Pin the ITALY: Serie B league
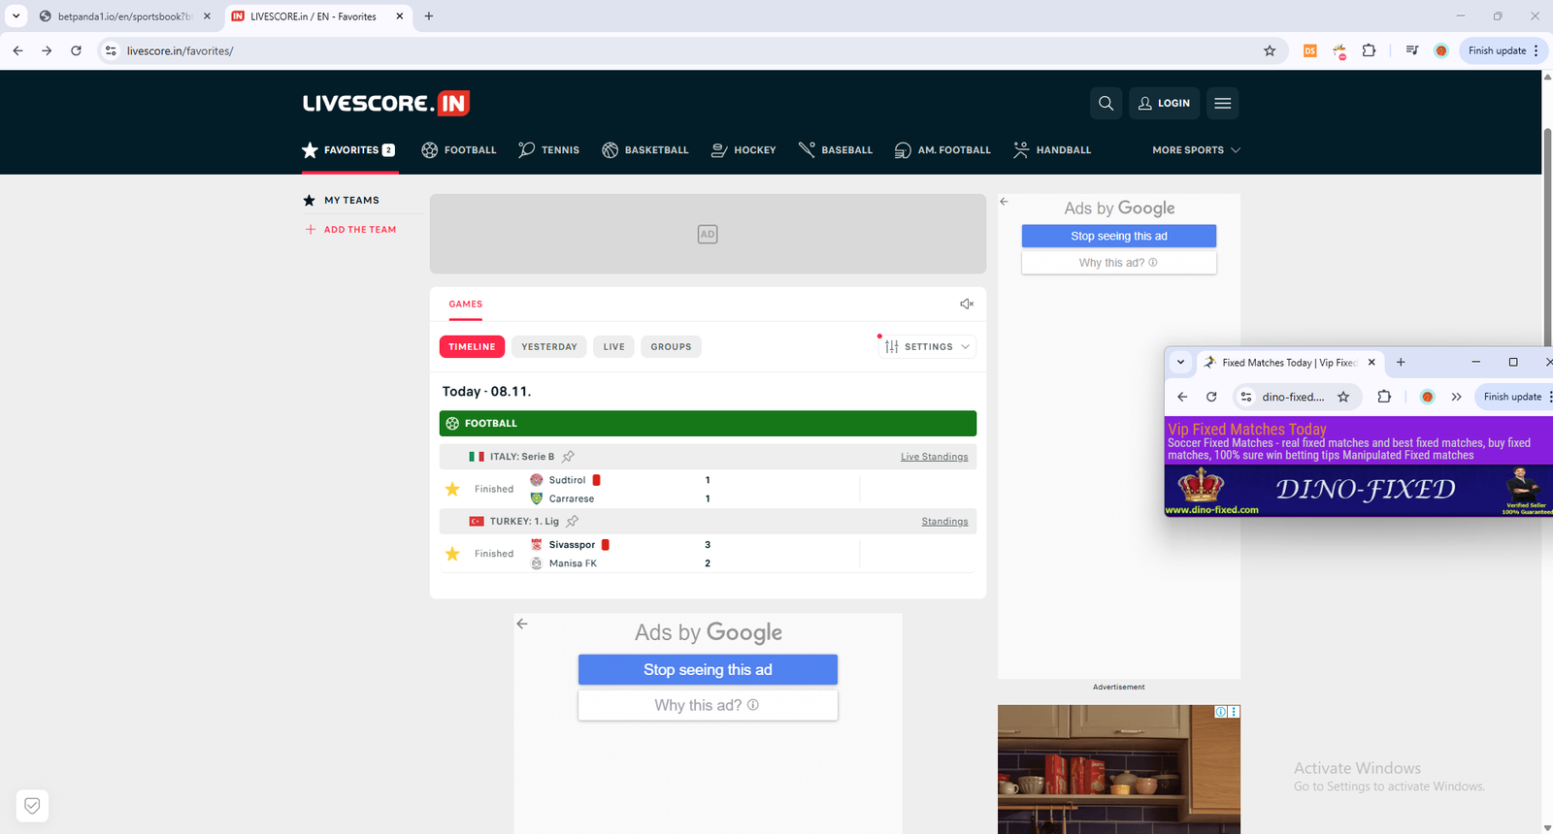Viewport: 1553px width, 834px height. (x=569, y=457)
